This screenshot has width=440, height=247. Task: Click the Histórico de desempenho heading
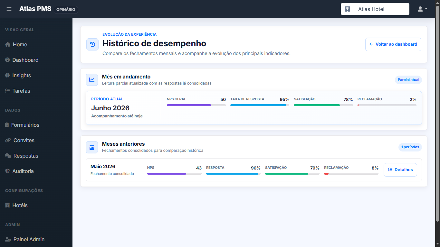tap(154, 43)
